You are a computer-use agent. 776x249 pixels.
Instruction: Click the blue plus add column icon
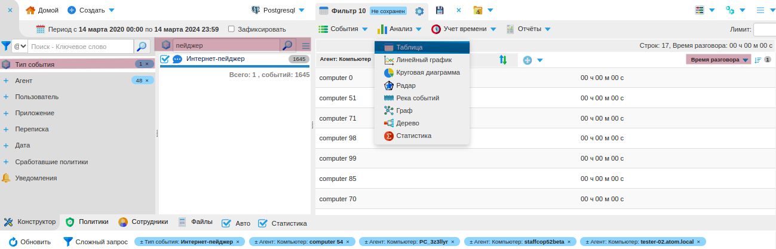pos(527,60)
